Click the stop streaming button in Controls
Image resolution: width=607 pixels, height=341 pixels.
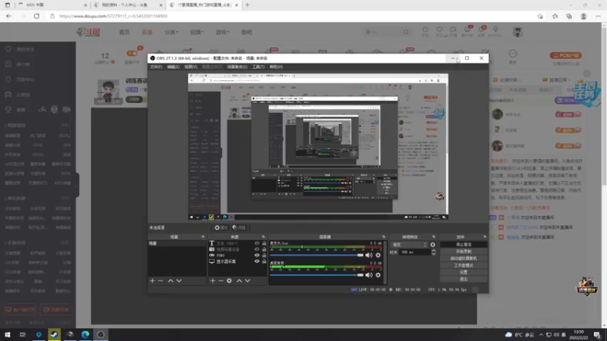pos(464,244)
